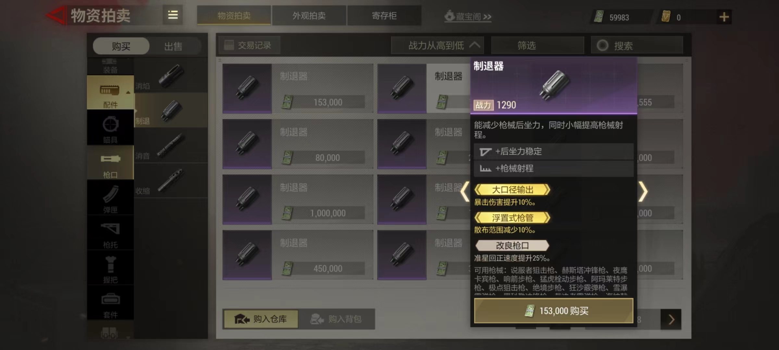Switch to the 寄存柜 tab
The height and width of the screenshot is (350, 779).
click(x=384, y=16)
